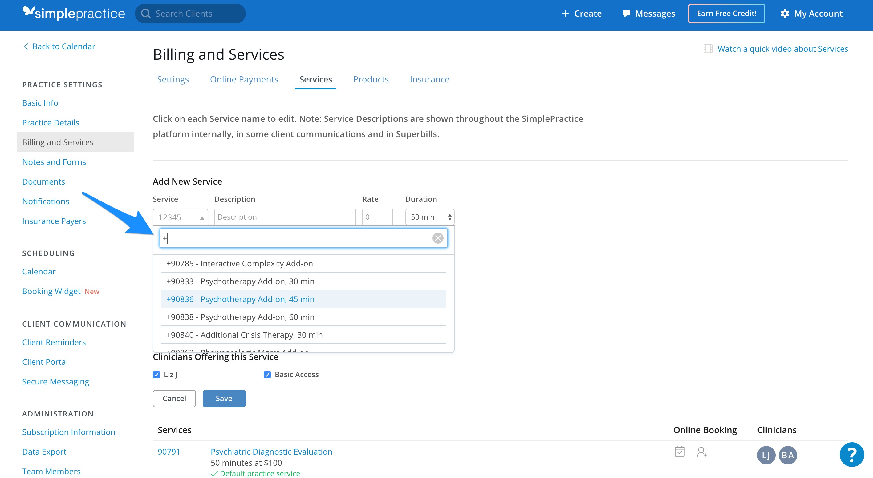Image resolution: width=873 pixels, height=478 pixels.
Task: Switch to the Online Payments tab
Action: pyautogui.click(x=244, y=79)
